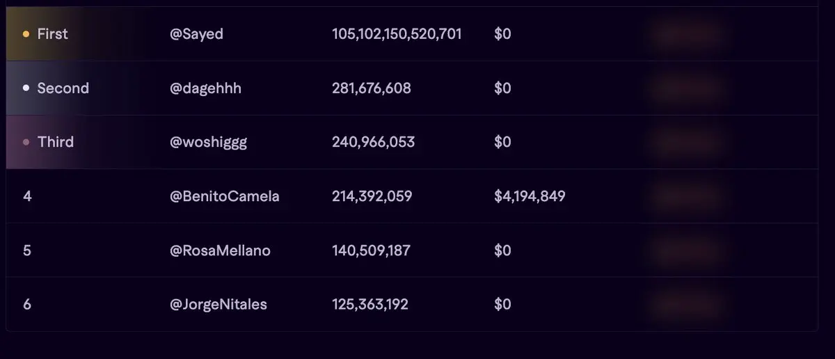
Task: Go to the @JorgeNitales profile
Action: click(x=218, y=305)
